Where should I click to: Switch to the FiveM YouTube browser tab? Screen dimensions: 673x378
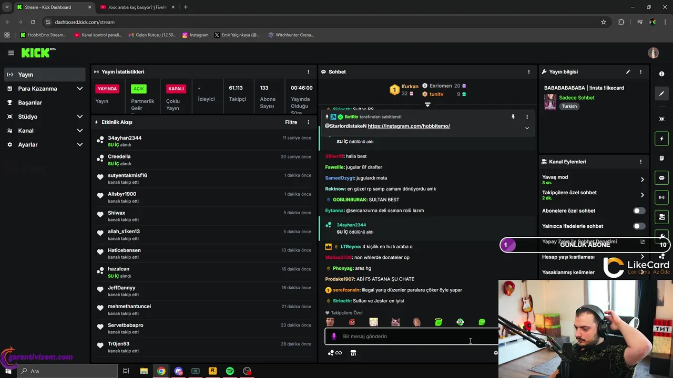138,7
